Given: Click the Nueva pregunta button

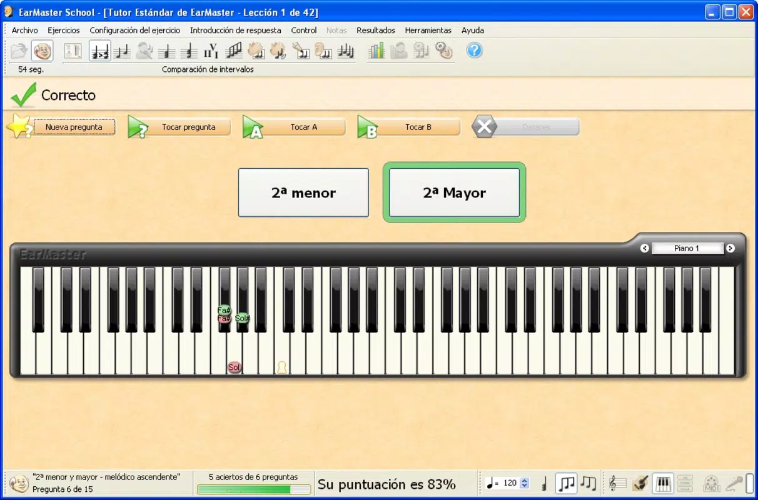Looking at the screenshot, I should [74, 127].
